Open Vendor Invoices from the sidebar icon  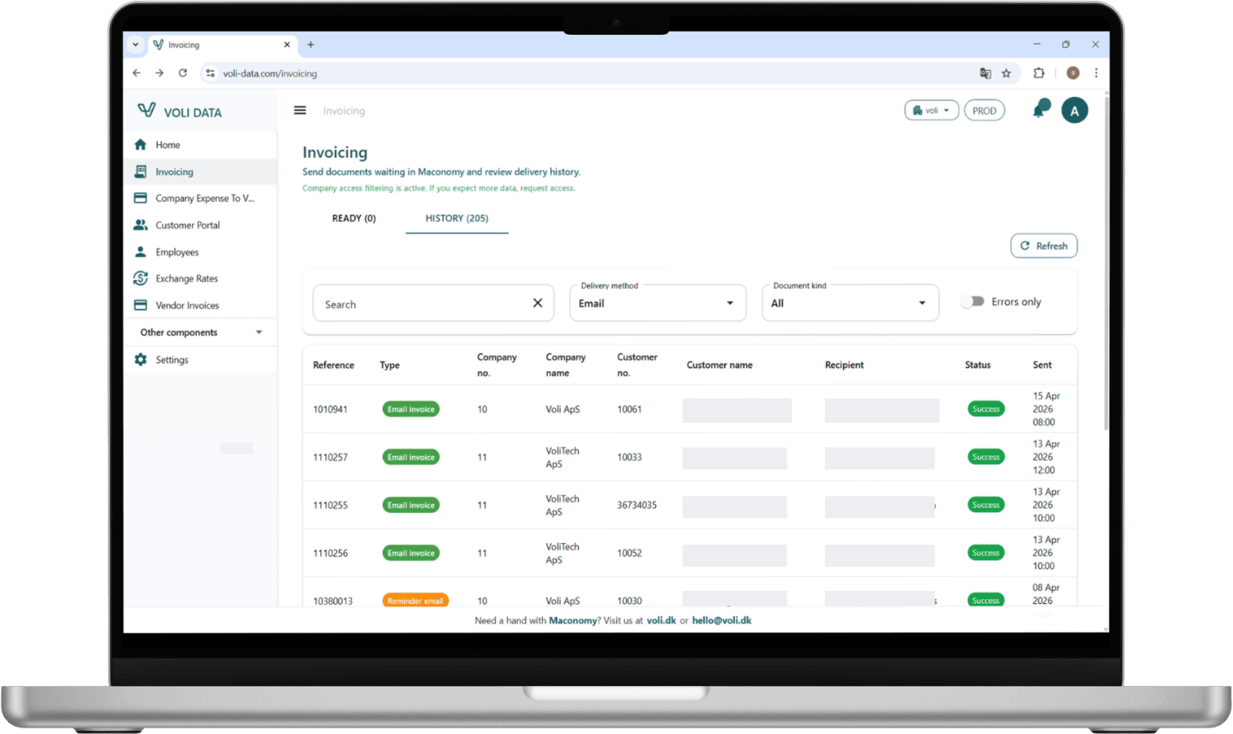(141, 305)
